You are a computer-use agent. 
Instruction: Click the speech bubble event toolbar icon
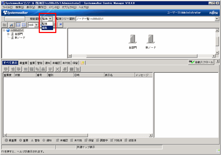point(6,69)
